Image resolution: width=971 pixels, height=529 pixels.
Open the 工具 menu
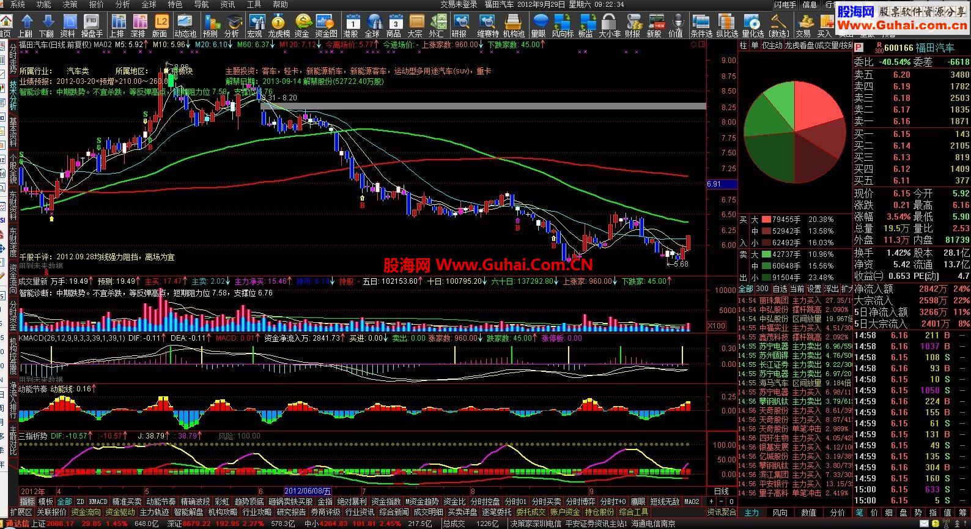[254, 4]
